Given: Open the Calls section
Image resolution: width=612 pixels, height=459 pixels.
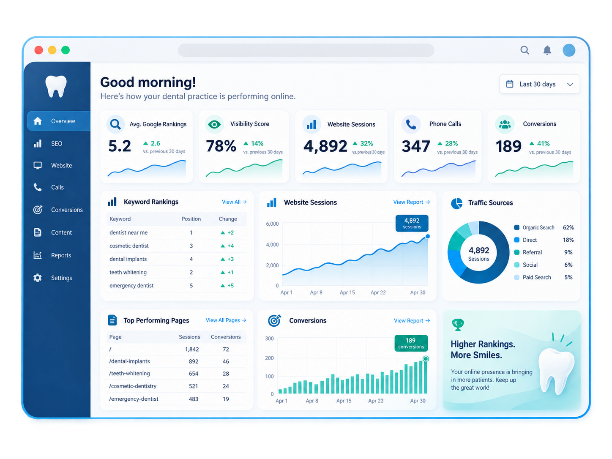Looking at the screenshot, I should tap(57, 187).
